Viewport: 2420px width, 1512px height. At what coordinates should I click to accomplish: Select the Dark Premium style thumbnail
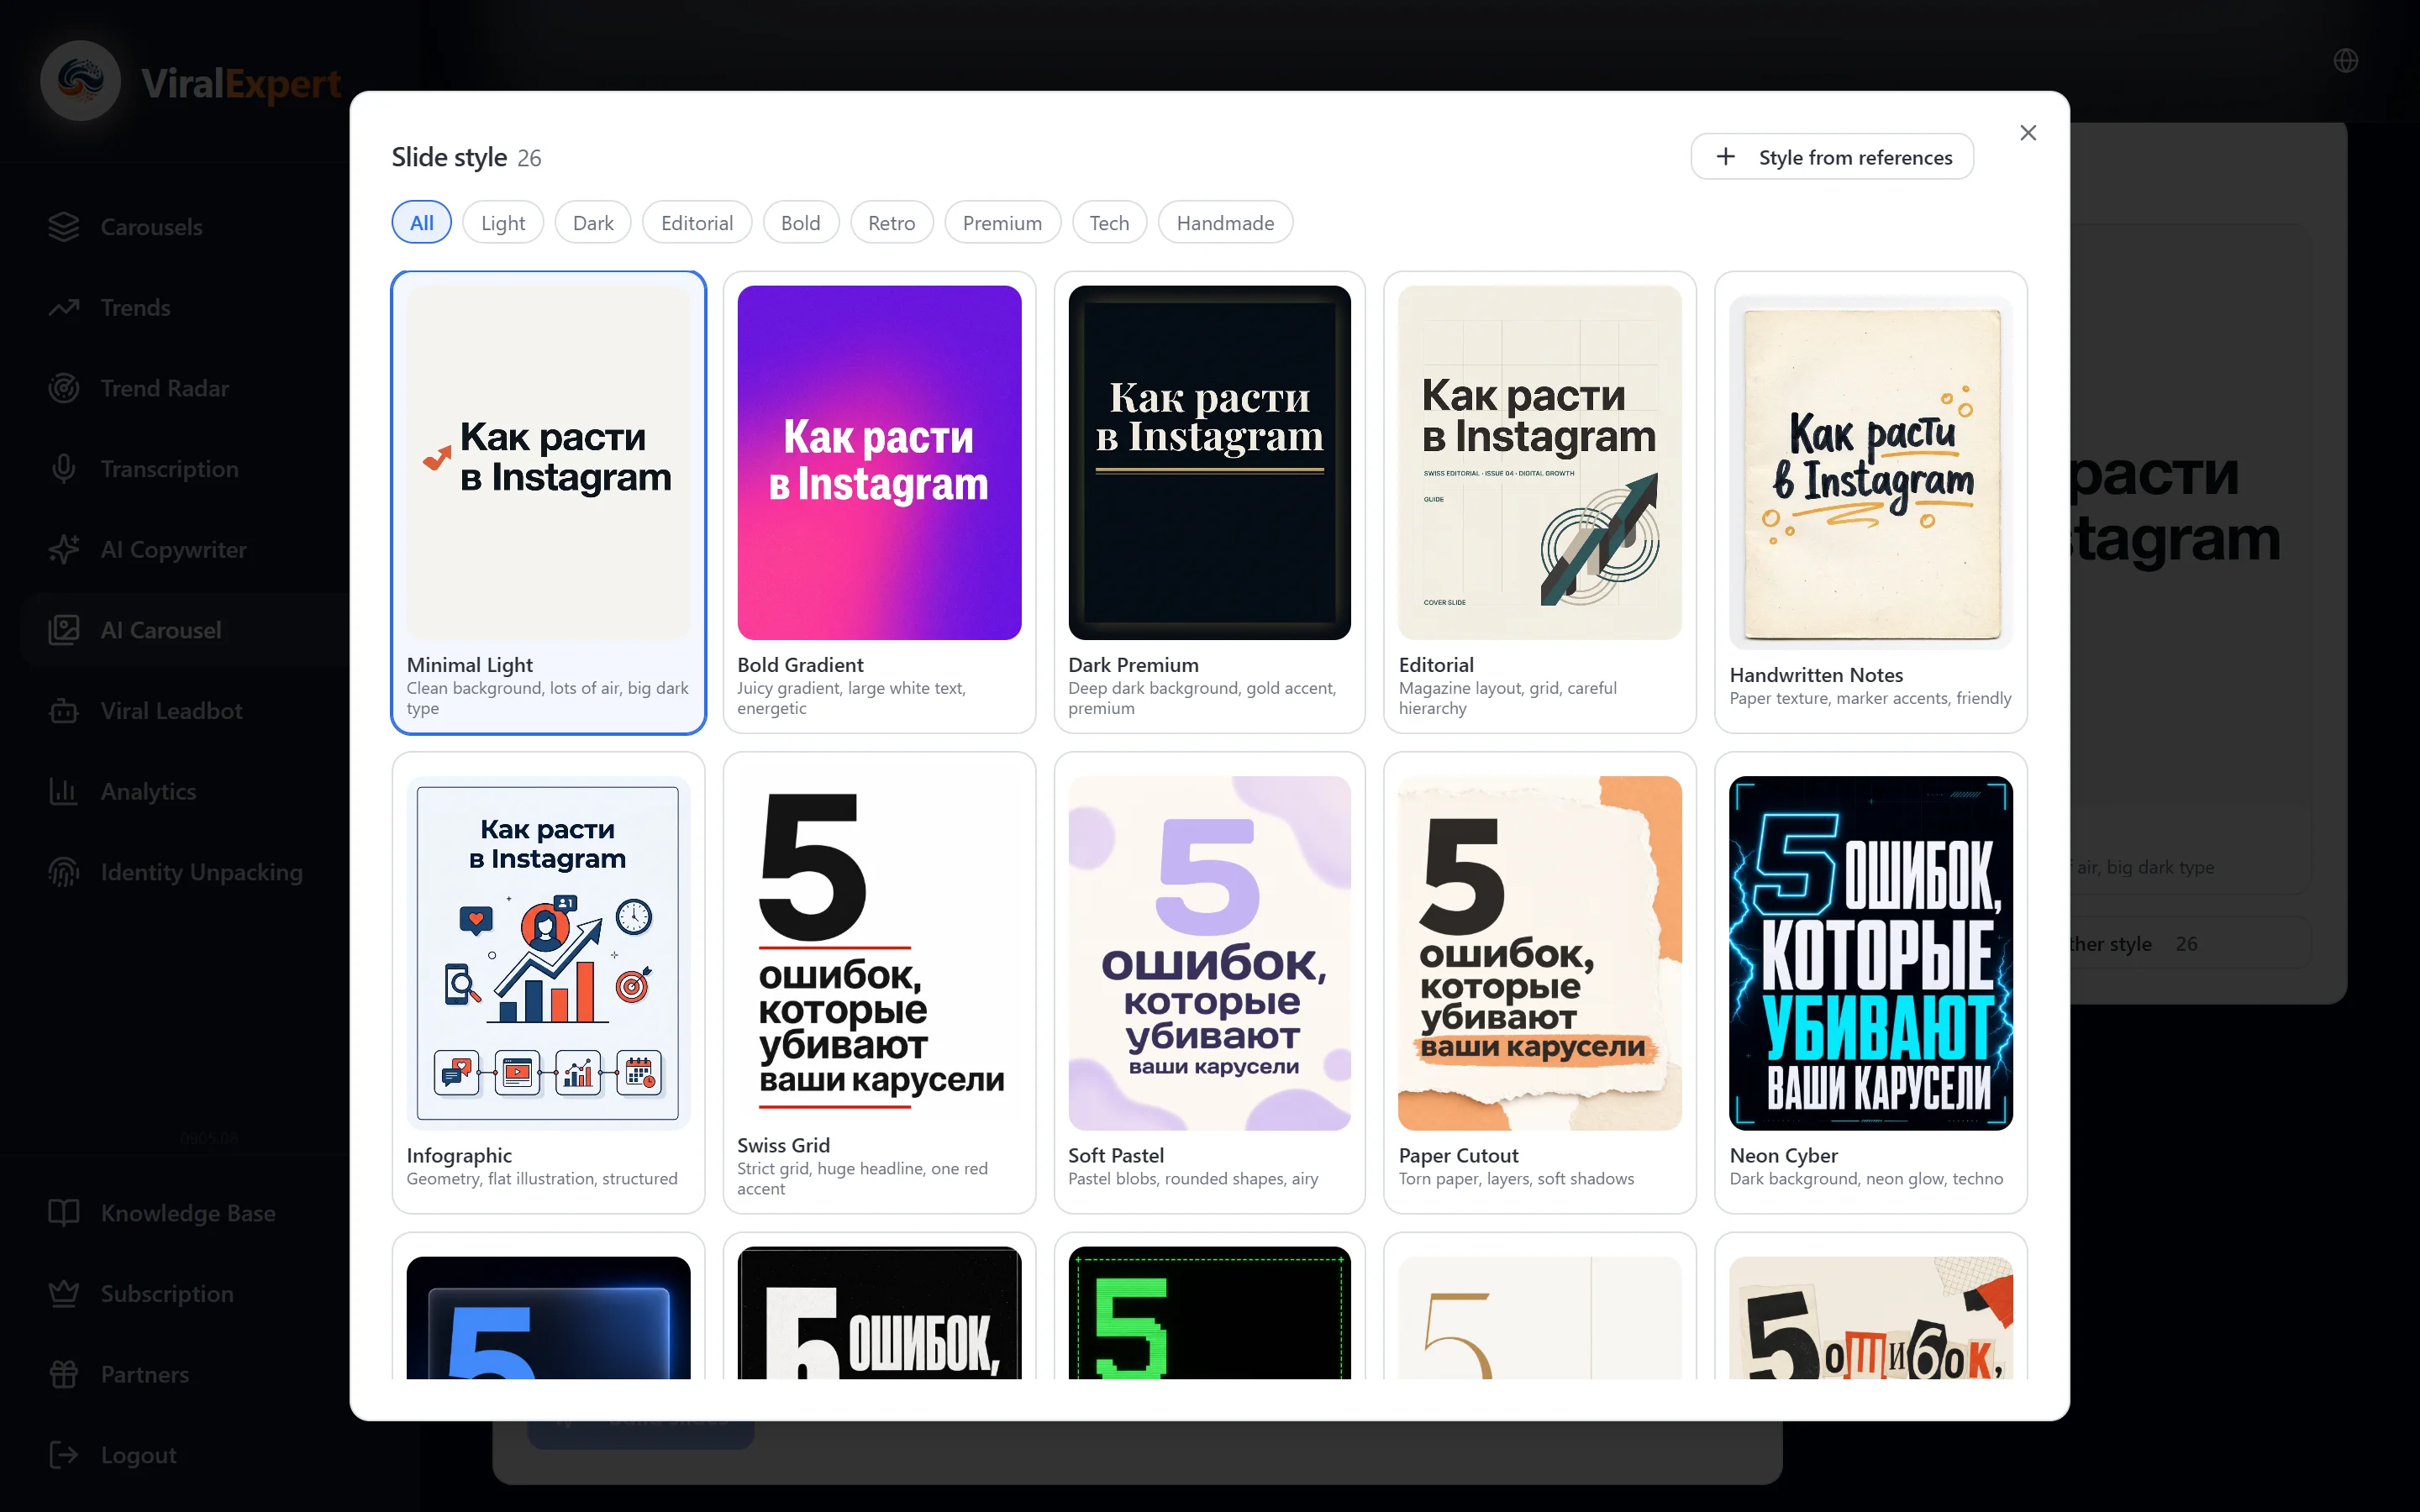(1210, 463)
